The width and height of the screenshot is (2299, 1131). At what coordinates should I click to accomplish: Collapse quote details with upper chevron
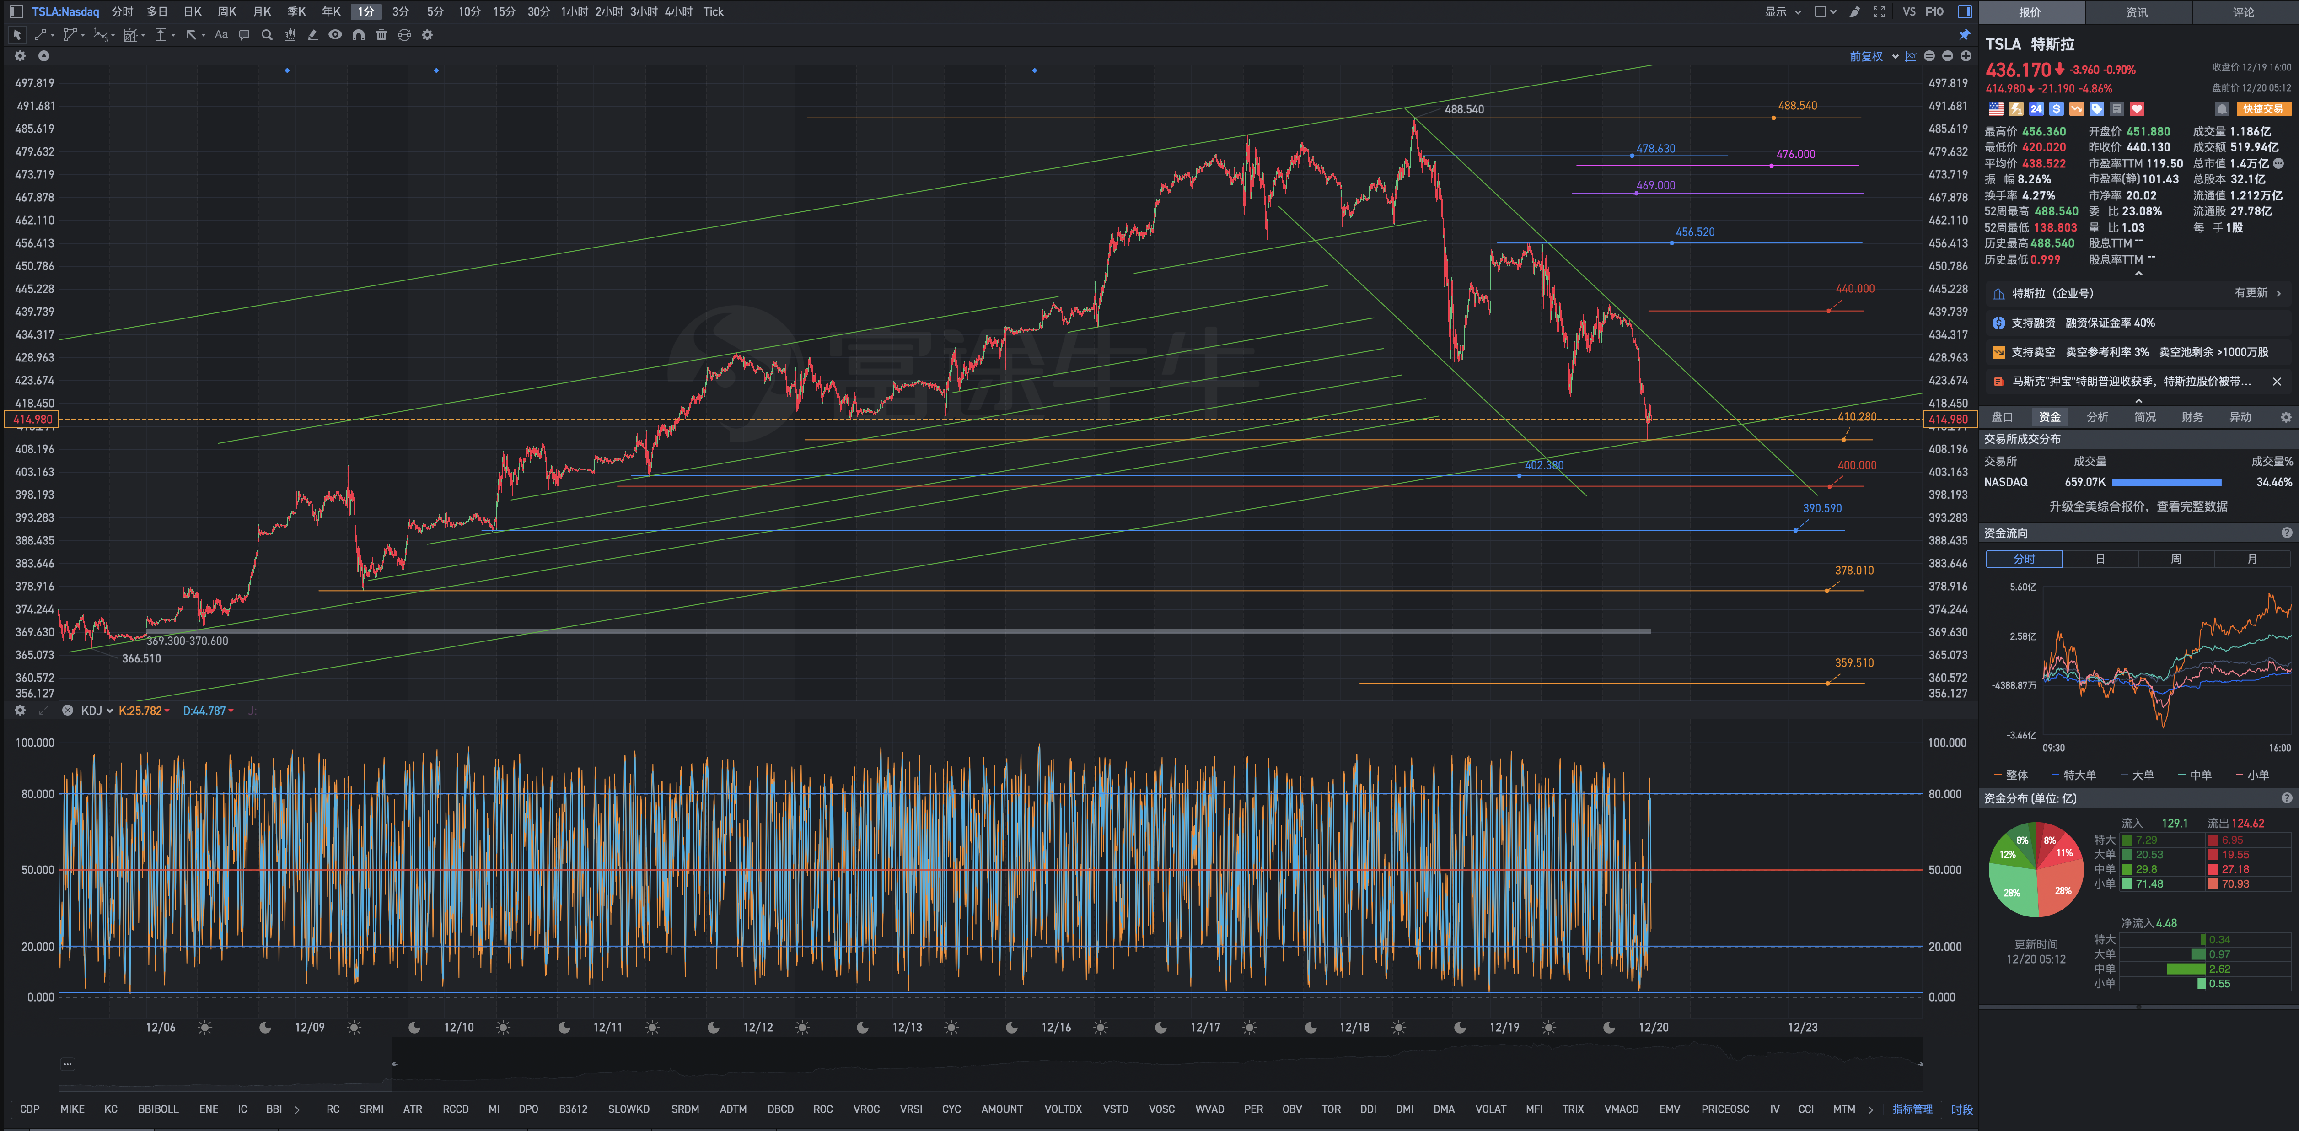(2138, 273)
